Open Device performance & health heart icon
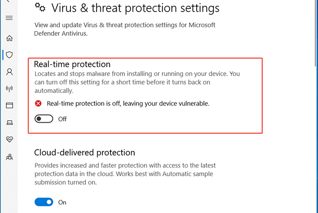318x213 pixels. coord(9,139)
